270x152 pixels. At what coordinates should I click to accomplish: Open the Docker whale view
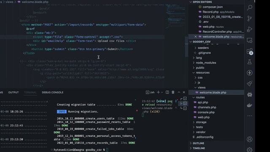click(x=250, y=105)
